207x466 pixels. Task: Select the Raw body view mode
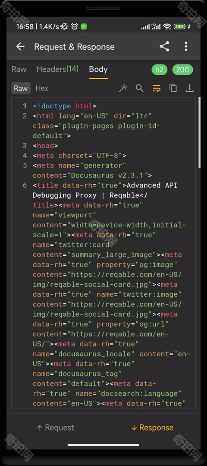[21, 88]
